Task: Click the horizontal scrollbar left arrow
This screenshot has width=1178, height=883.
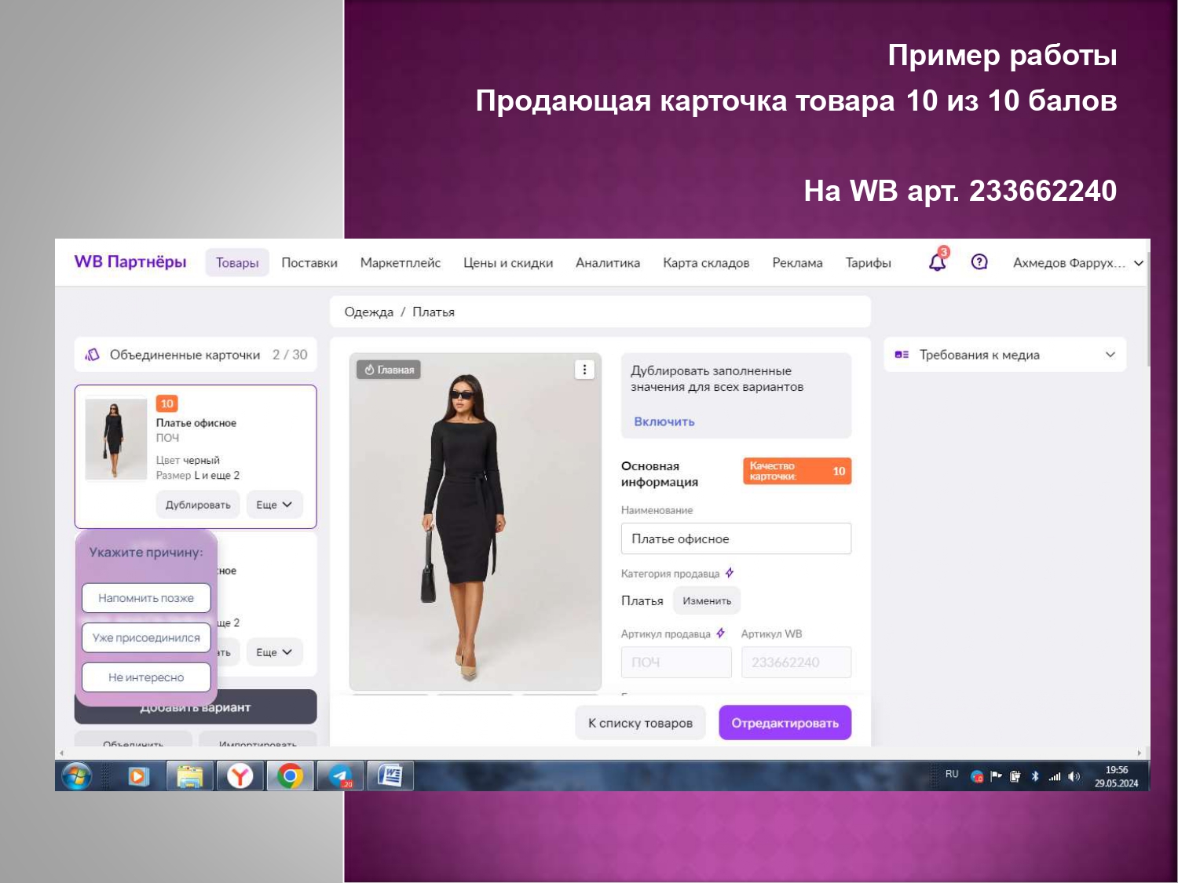Action: coord(61,753)
